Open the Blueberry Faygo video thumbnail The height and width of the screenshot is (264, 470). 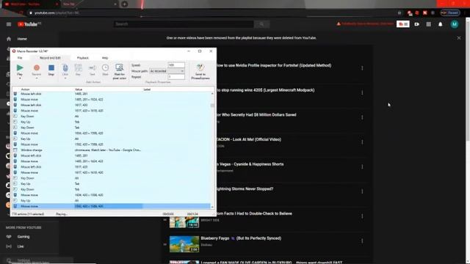pyautogui.click(x=184, y=244)
